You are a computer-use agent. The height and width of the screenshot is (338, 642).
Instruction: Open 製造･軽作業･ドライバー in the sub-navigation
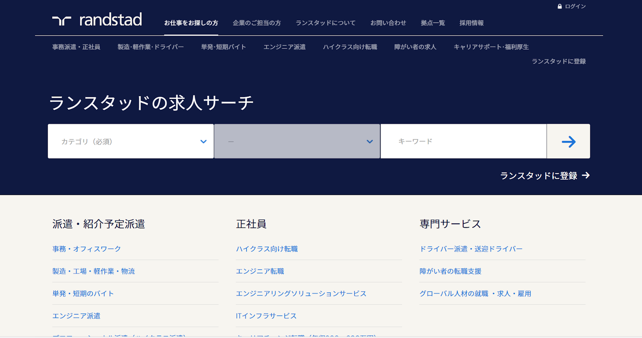click(150, 47)
